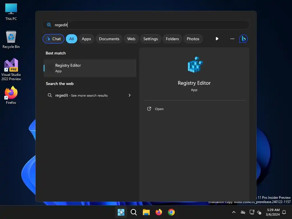
Task: Show hidden tray icons chevron
Action: (x=234, y=212)
